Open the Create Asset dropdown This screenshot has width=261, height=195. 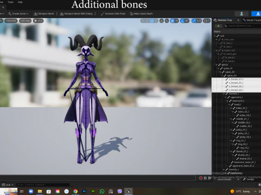coord(18,14)
